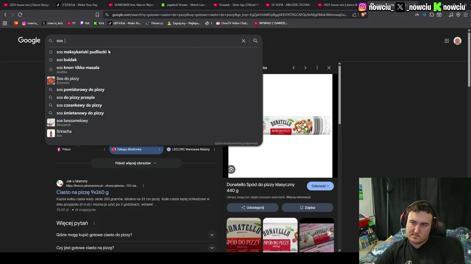
Task: Select suggestion sos beszamelowy
Action: point(154,122)
